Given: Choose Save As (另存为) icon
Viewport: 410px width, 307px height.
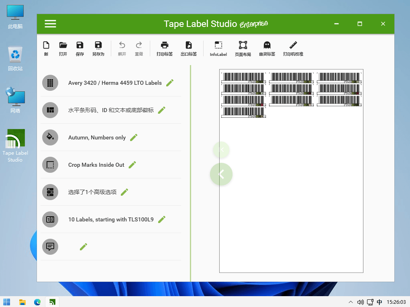Looking at the screenshot, I should click(98, 48).
